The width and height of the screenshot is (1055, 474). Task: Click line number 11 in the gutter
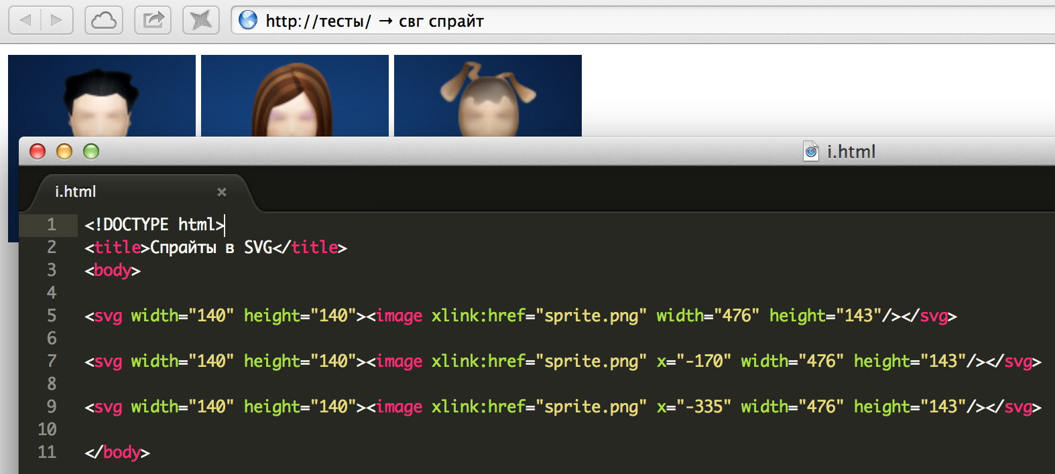pyautogui.click(x=47, y=452)
